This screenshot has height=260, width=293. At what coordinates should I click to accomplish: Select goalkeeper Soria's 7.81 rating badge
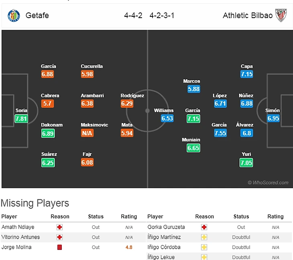(21, 119)
